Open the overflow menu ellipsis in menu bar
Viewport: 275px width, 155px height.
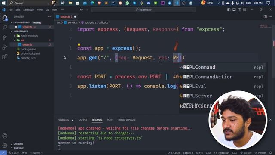point(62,10)
